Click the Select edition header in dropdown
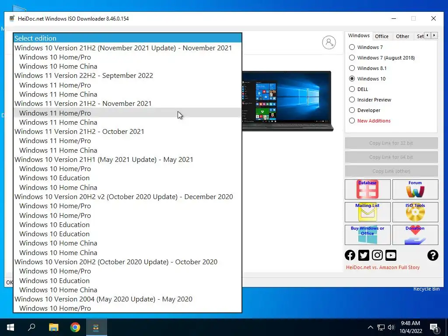 127,38
